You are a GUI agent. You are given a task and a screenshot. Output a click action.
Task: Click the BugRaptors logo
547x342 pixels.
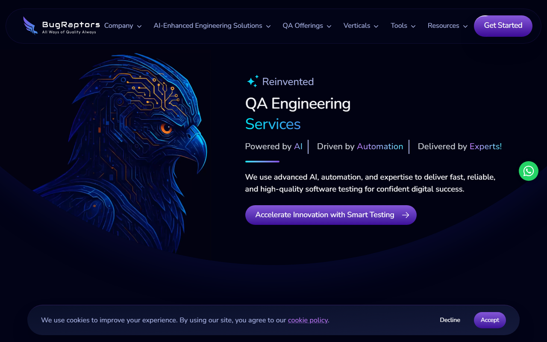62,26
